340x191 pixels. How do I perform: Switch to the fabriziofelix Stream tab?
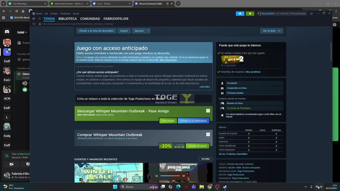click(70, 4)
